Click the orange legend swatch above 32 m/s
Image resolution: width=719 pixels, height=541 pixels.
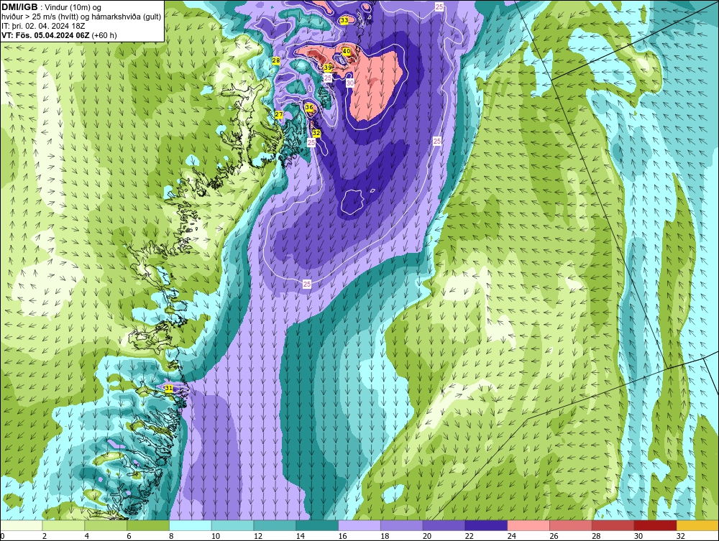[697, 525]
